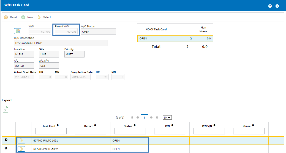Screen dimensions: 286x153
Task: Click the Select button label
Action: pyautogui.click(x=47, y=17)
